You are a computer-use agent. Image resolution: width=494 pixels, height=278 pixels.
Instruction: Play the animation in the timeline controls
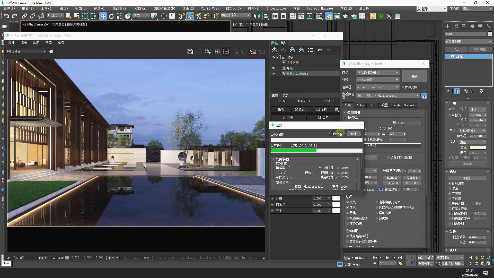(x=387, y=258)
